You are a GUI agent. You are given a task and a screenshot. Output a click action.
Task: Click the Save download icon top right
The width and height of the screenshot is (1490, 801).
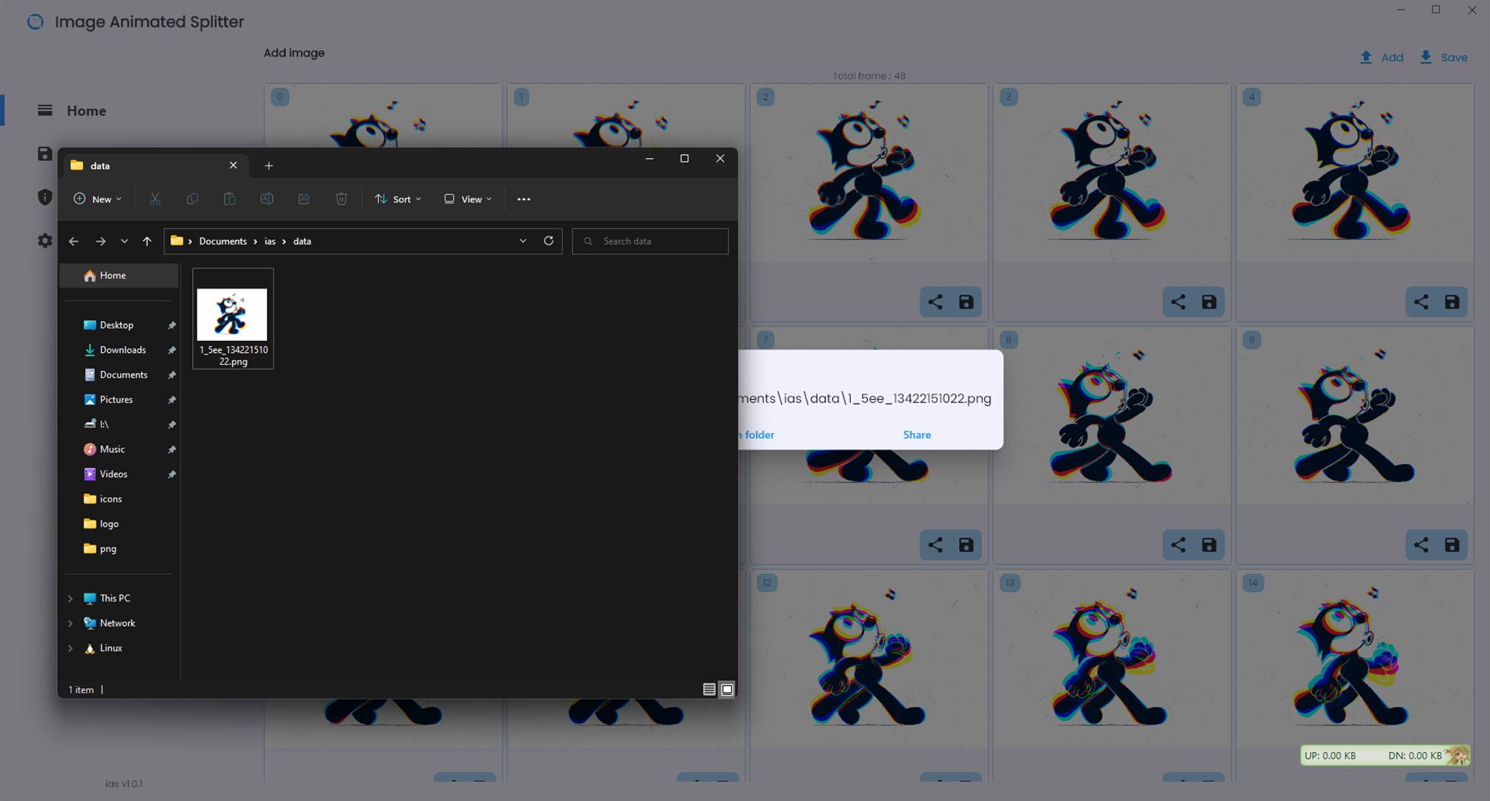(x=1425, y=57)
